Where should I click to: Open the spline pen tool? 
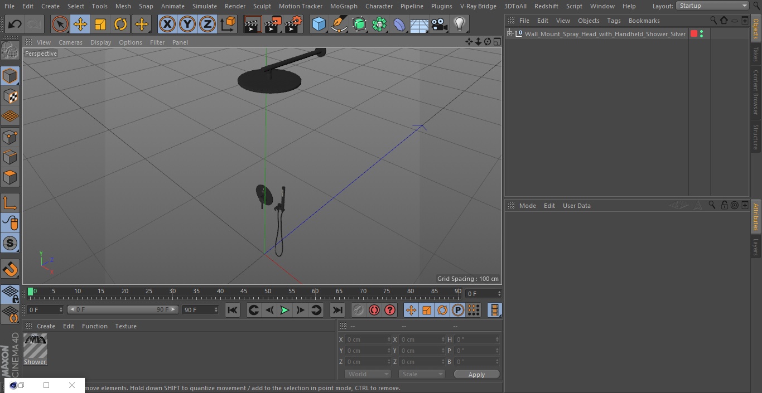point(339,24)
